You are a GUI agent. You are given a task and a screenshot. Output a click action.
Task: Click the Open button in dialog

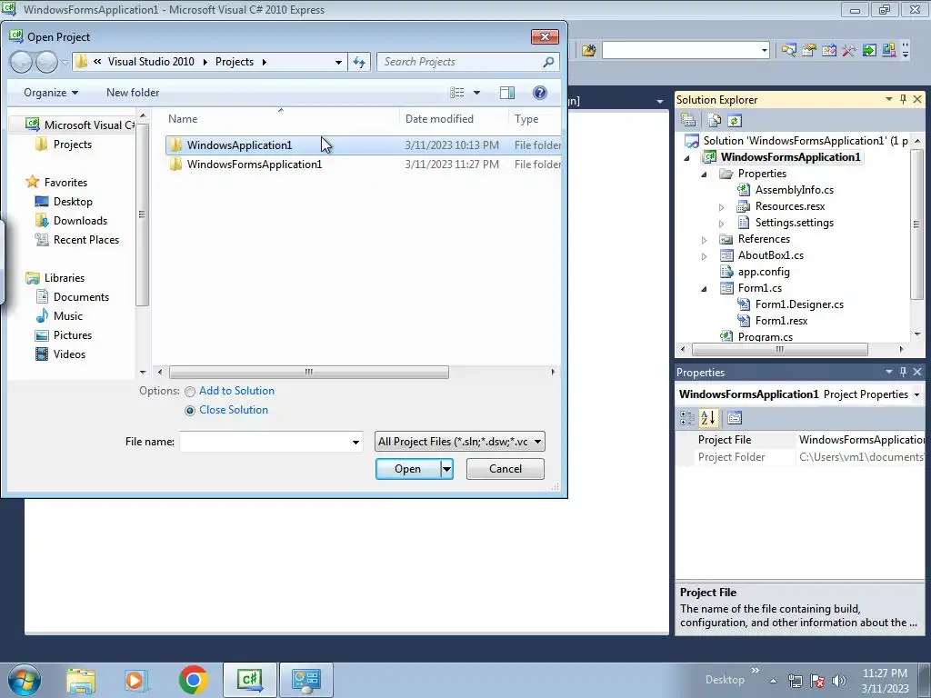coord(408,469)
